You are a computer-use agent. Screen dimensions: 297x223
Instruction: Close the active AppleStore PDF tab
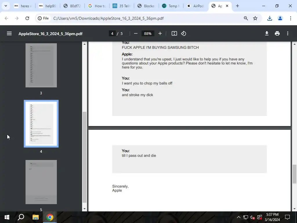(x=227, y=6)
